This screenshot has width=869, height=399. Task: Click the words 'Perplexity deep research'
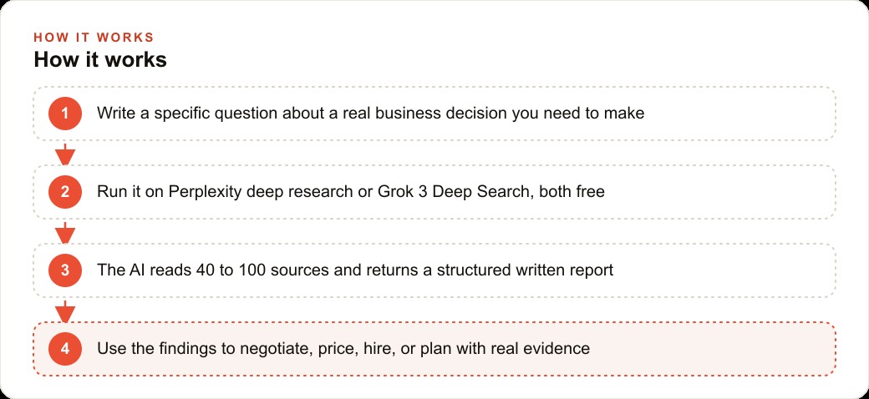pyautogui.click(x=257, y=192)
